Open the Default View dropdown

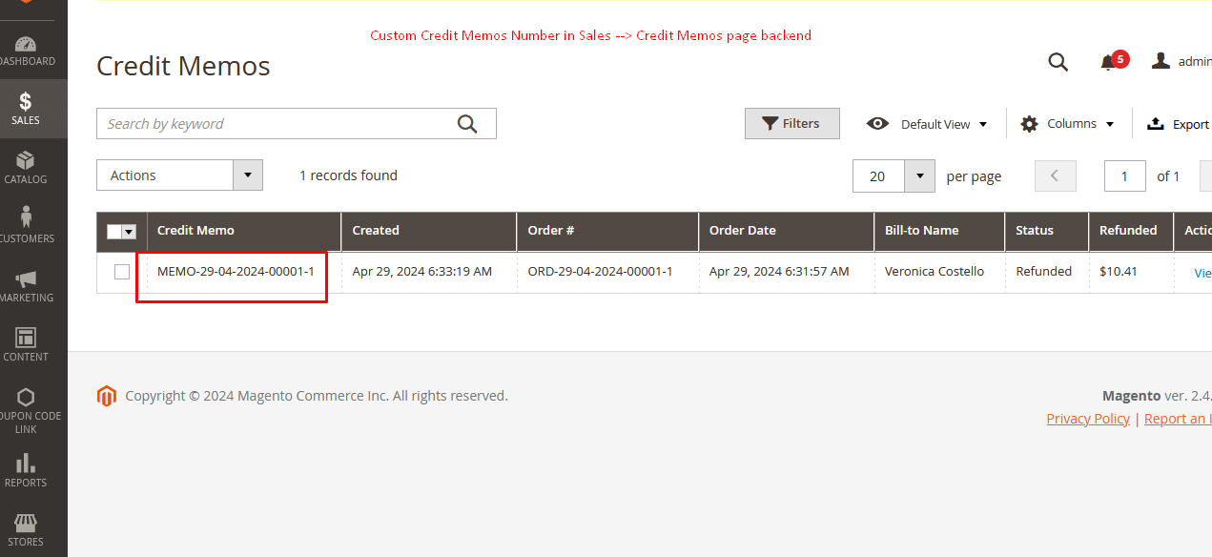click(927, 124)
